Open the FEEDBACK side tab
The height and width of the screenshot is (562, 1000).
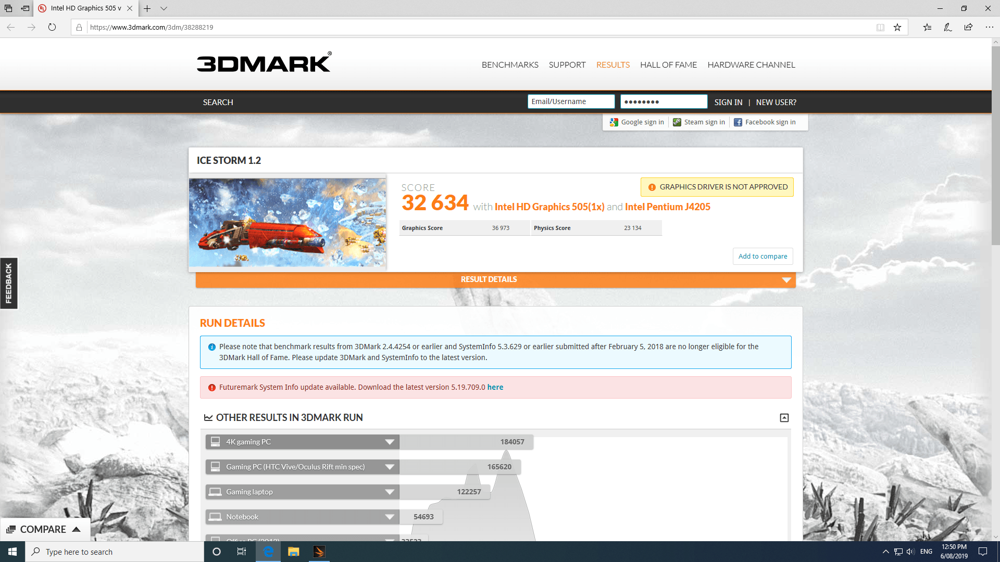(9, 283)
